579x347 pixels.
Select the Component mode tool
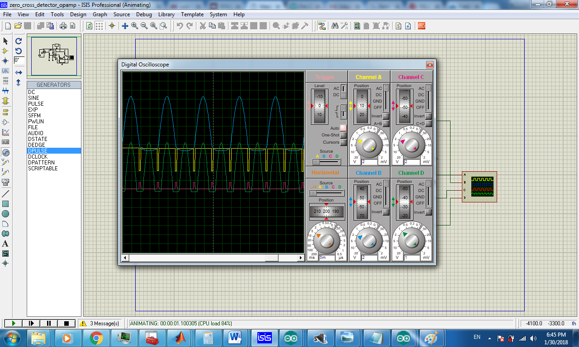pos(5,51)
